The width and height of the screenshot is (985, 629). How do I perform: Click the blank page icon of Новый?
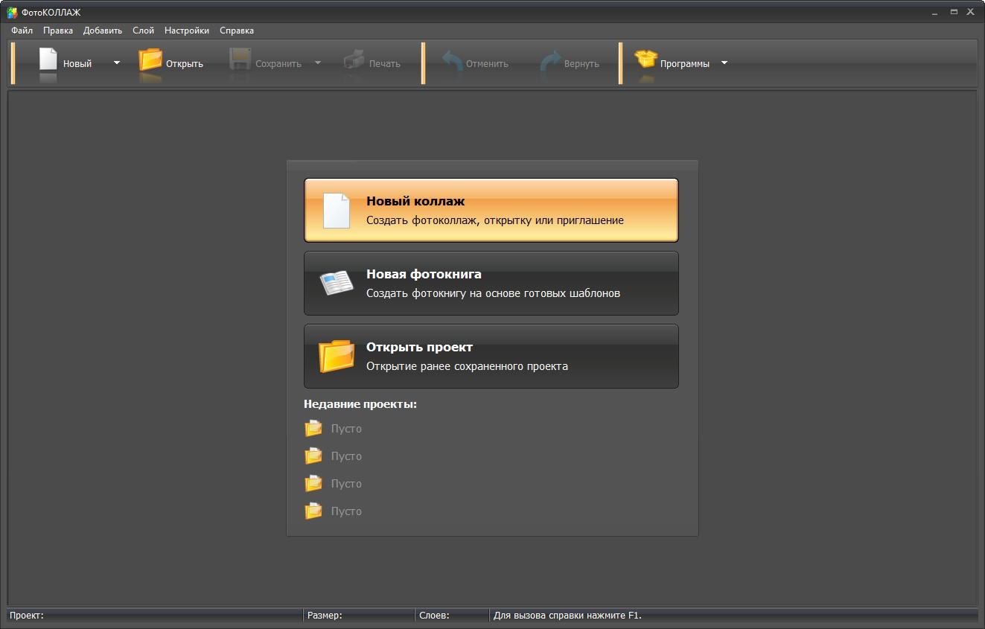48,60
